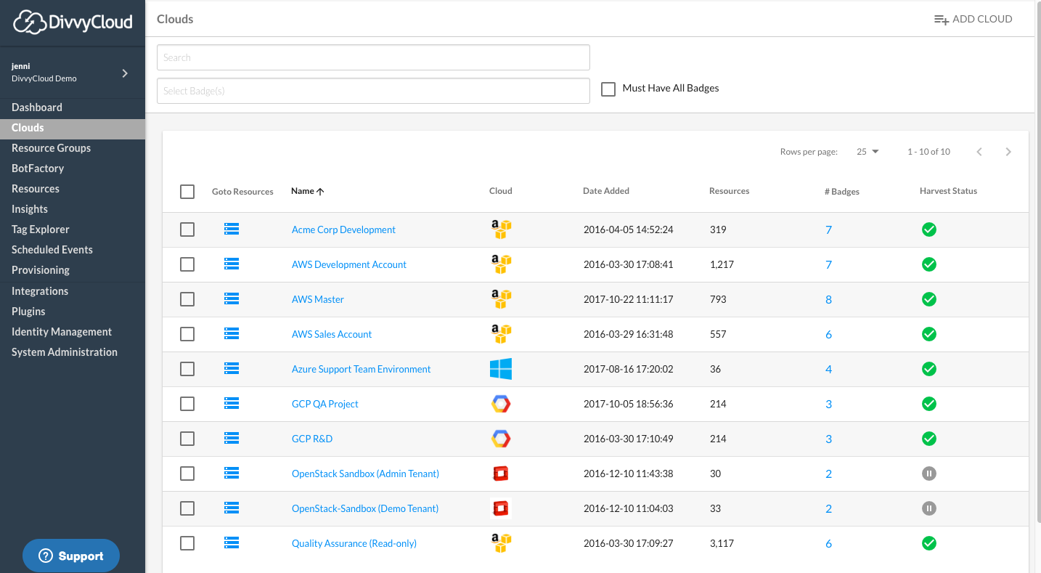
Task: Enable Must Have All Badges checkbox
Action: tap(608, 89)
